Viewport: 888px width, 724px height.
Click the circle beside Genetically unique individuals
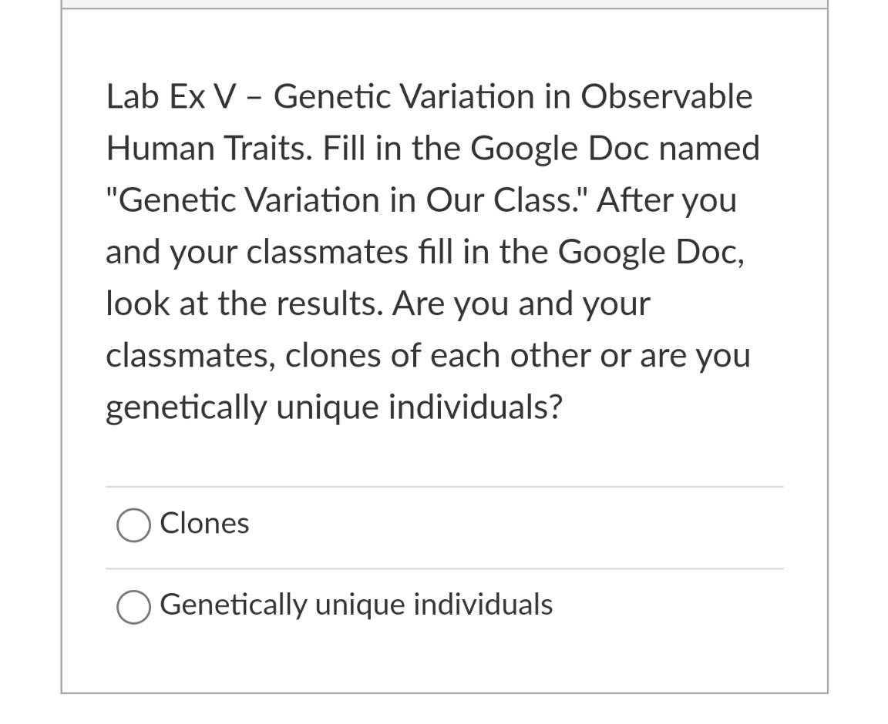point(133,607)
